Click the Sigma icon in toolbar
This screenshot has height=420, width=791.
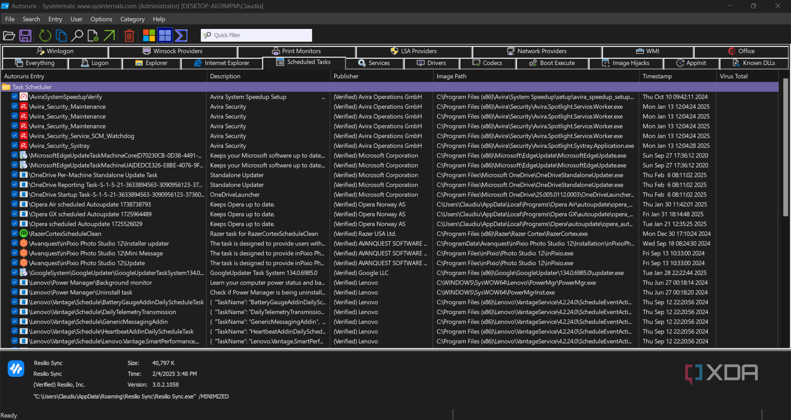(181, 35)
